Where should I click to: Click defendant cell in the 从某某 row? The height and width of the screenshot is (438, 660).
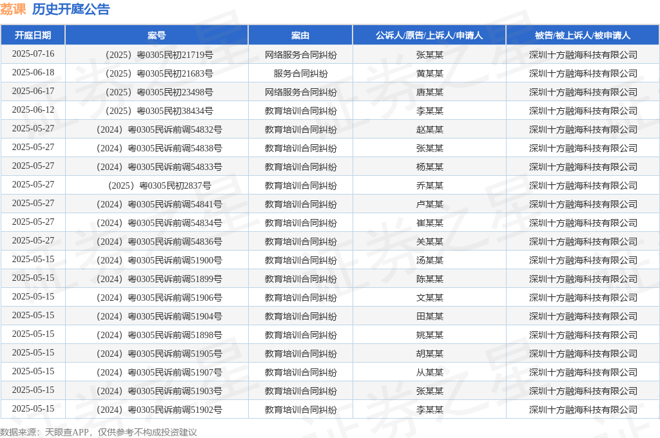click(x=583, y=372)
